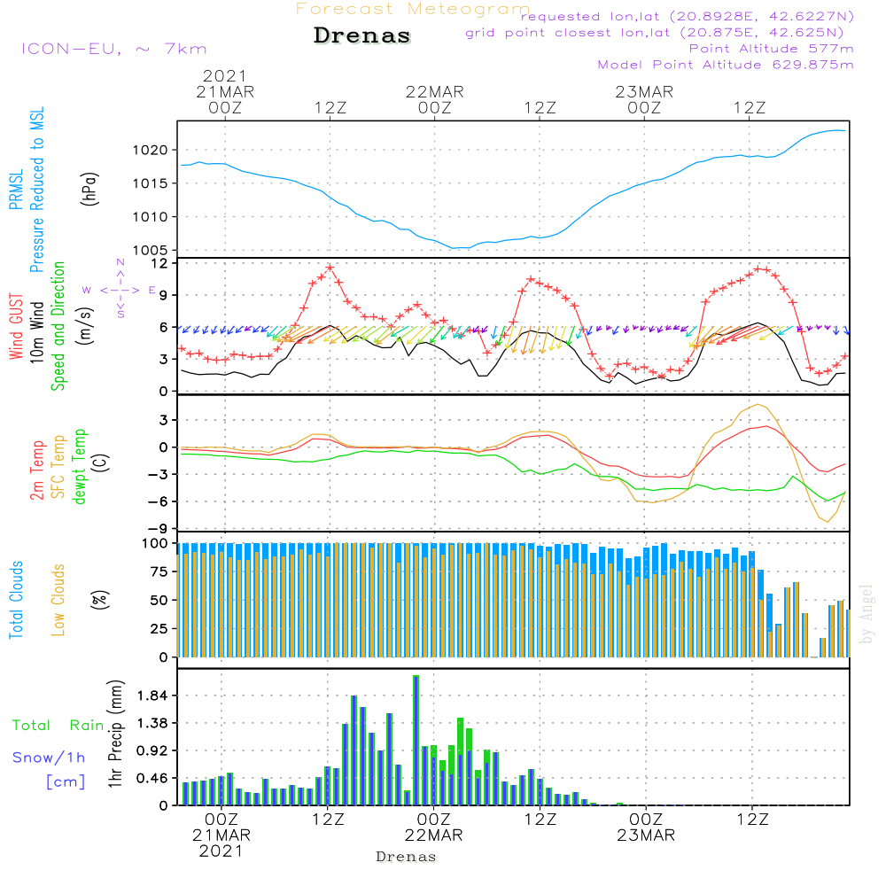The image size is (886, 886).
Task: Click the 0.92 precipitation axis value
Action: pyautogui.click(x=152, y=751)
